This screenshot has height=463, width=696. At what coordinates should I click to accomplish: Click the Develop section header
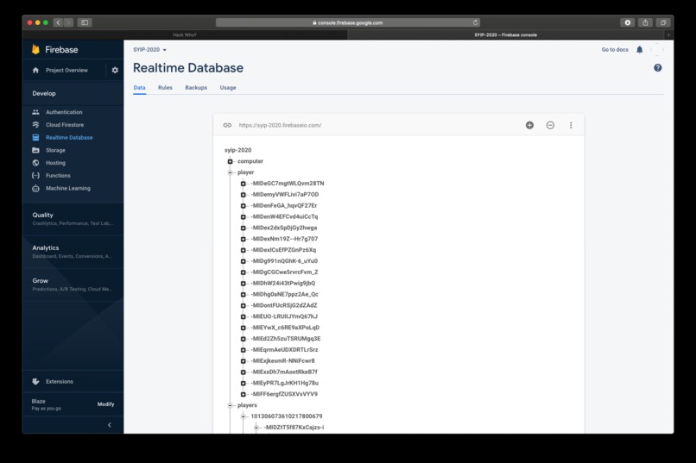click(x=44, y=93)
